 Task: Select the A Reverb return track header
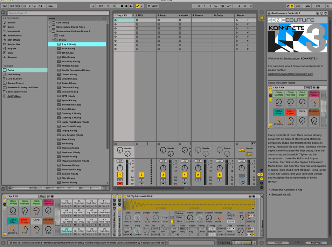point(202,15)
